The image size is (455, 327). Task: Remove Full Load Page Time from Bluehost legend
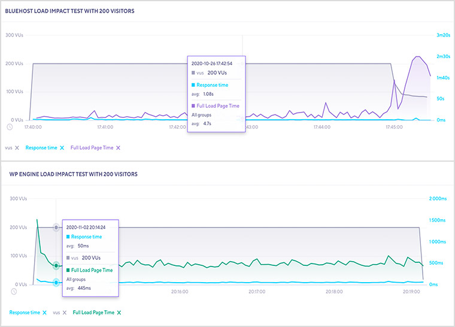pyautogui.click(x=118, y=148)
